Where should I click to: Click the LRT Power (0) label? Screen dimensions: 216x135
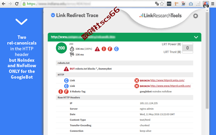click(171, 44)
